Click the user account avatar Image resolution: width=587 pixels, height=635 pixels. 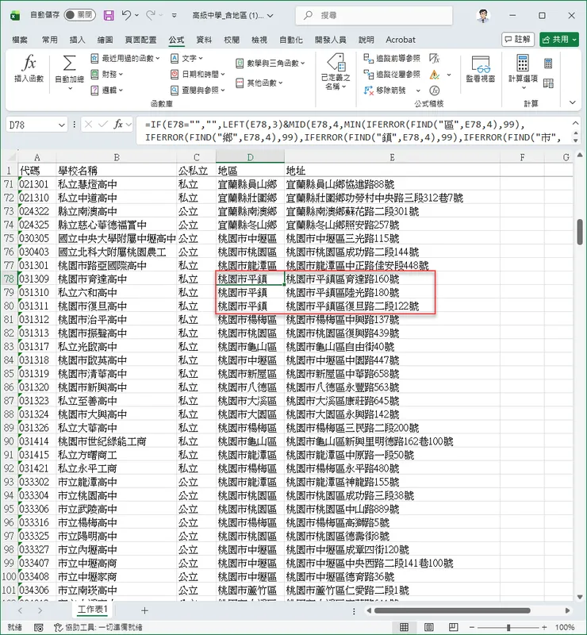pyautogui.click(x=482, y=15)
